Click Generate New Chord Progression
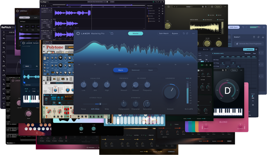 click(249, 44)
